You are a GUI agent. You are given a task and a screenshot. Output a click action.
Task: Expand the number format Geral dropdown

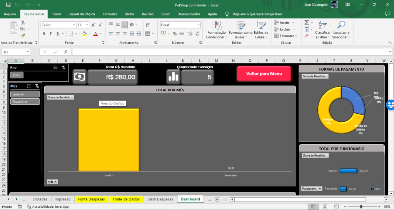pyautogui.click(x=199, y=25)
